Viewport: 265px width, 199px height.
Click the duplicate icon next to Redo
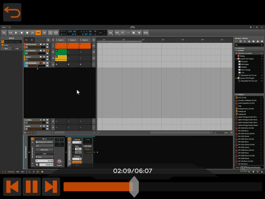pyautogui.click(x=134, y=33)
